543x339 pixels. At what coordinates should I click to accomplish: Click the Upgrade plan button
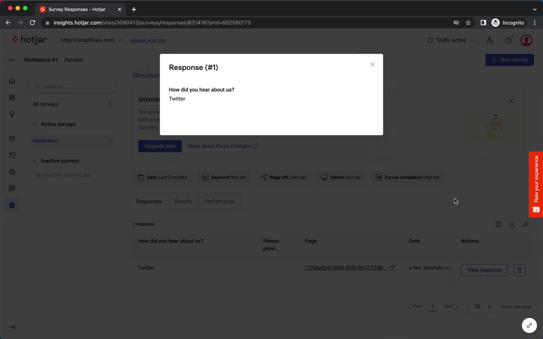(160, 146)
